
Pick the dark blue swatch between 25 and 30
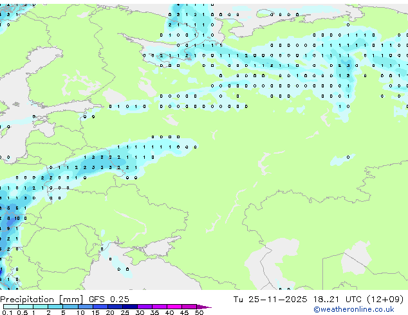(x=130, y=307)
